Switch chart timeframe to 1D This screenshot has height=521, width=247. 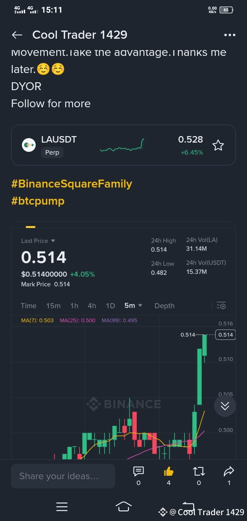pyautogui.click(x=110, y=305)
